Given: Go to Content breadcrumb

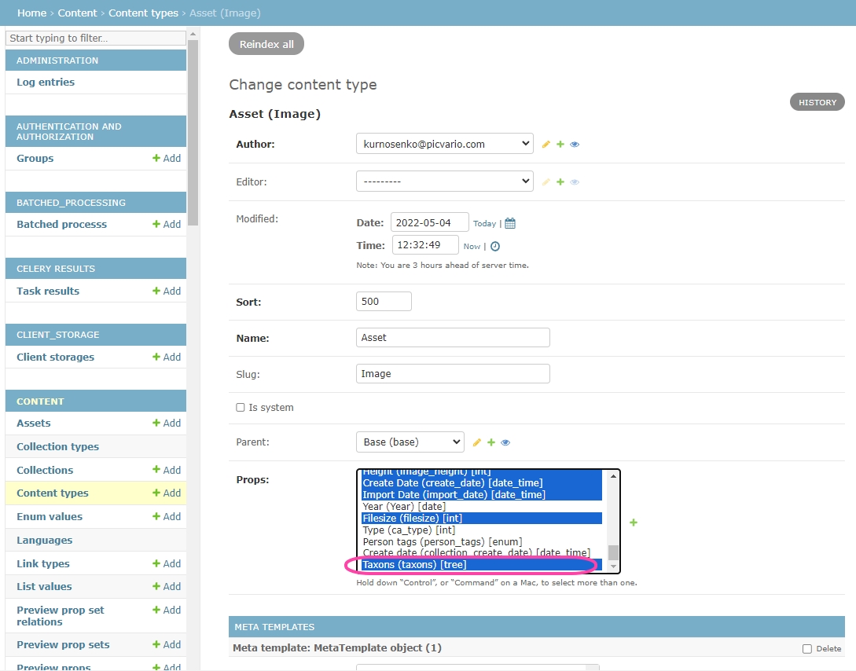Looking at the screenshot, I should click(x=78, y=13).
